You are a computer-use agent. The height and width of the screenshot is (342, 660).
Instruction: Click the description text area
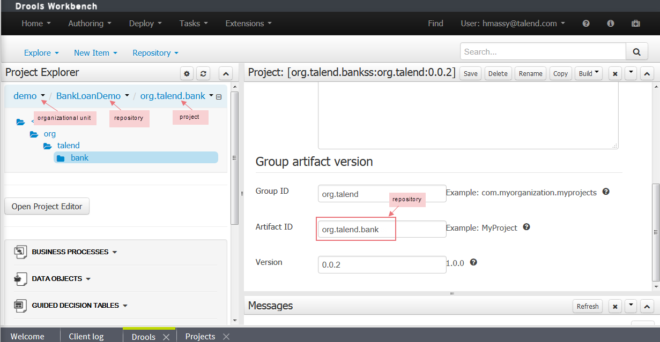pyautogui.click(x=468, y=117)
